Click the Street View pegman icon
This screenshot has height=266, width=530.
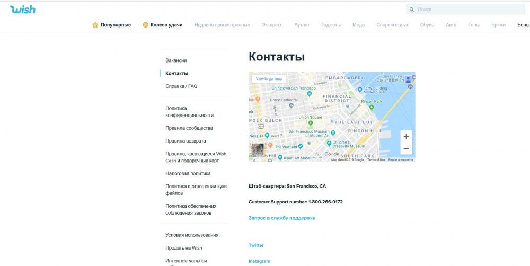tap(408, 79)
